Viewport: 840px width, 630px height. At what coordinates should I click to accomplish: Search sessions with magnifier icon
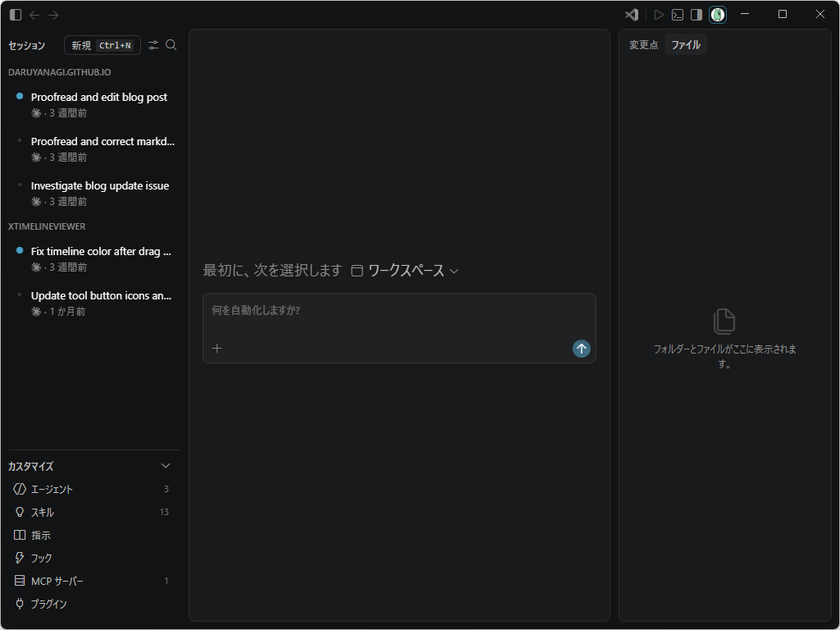171,45
